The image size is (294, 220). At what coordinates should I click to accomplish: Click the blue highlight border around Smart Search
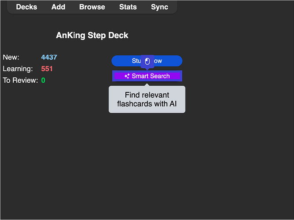[x=113, y=76]
